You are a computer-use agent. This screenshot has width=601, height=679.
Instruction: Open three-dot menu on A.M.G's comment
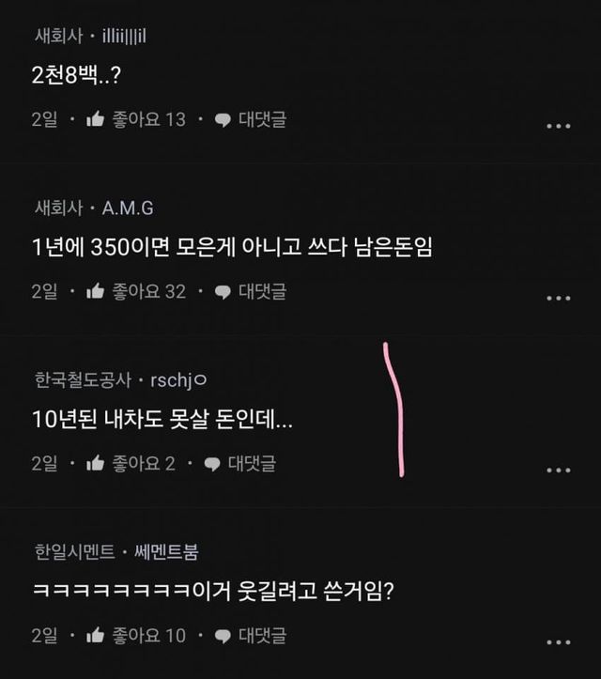tap(558, 298)
